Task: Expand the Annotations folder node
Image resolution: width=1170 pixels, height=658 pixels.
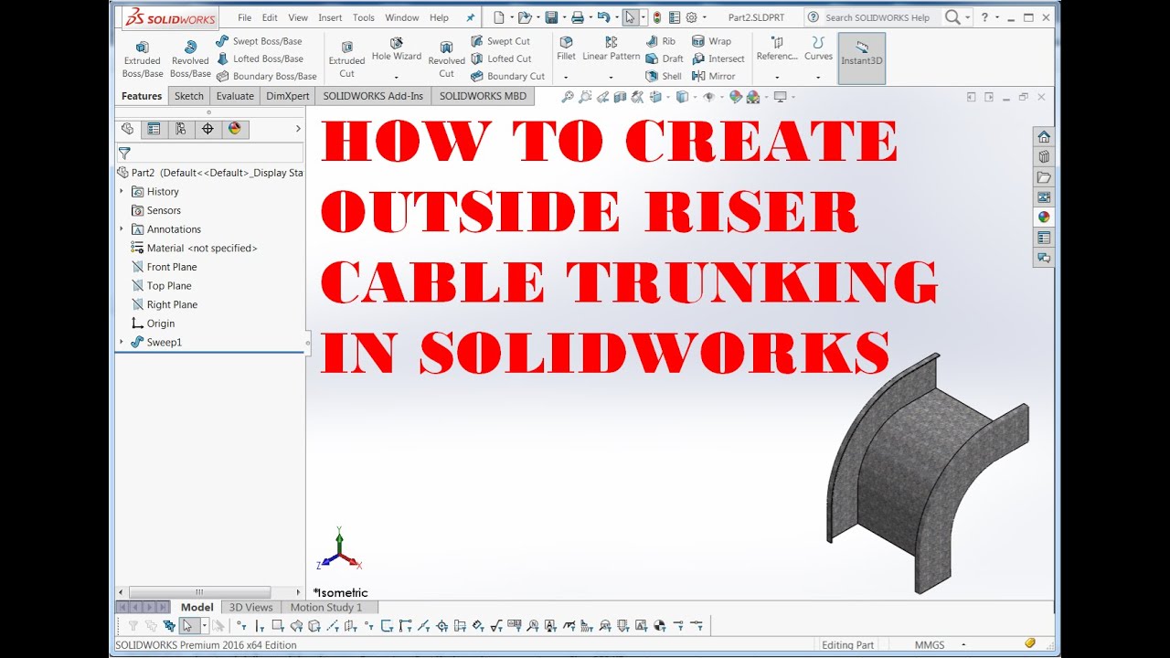Action: pyautogui.click(x=122, y=228)
